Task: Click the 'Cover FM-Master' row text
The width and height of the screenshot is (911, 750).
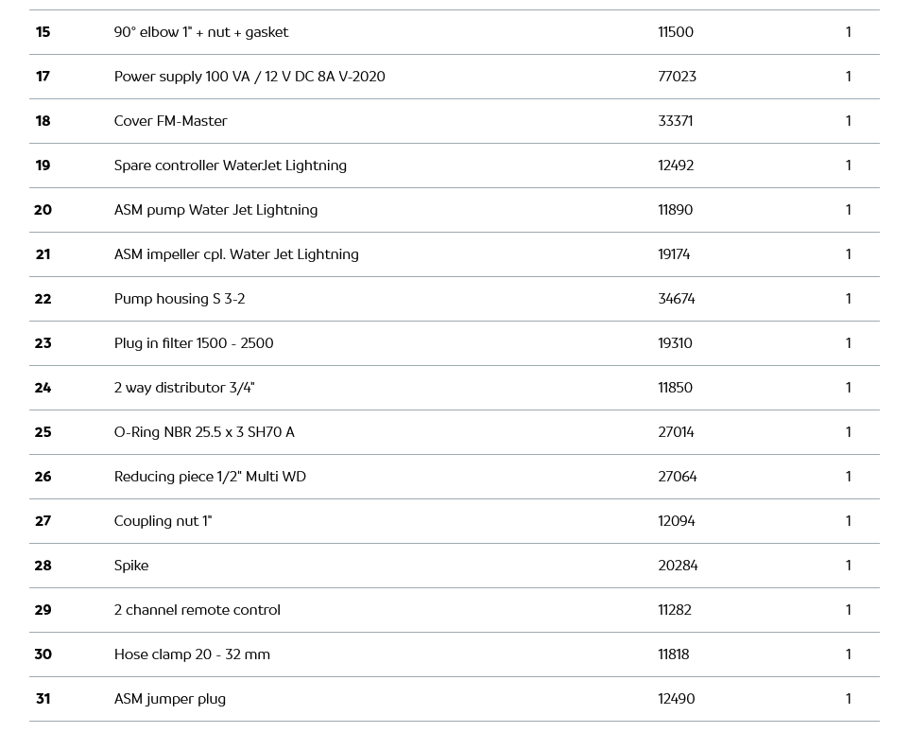Action: (170, 121)
